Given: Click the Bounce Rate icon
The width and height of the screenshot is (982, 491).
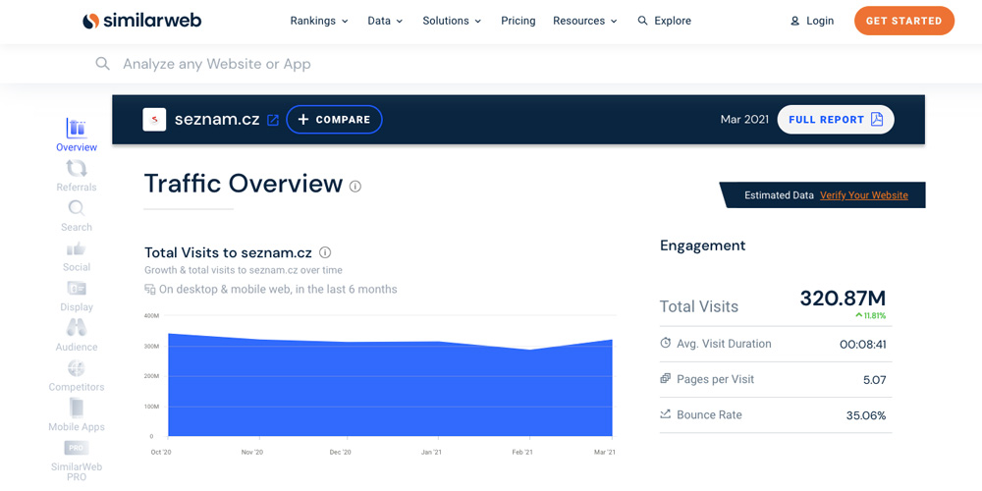Looking at the screenshot, I should click(x=665, y=414).
